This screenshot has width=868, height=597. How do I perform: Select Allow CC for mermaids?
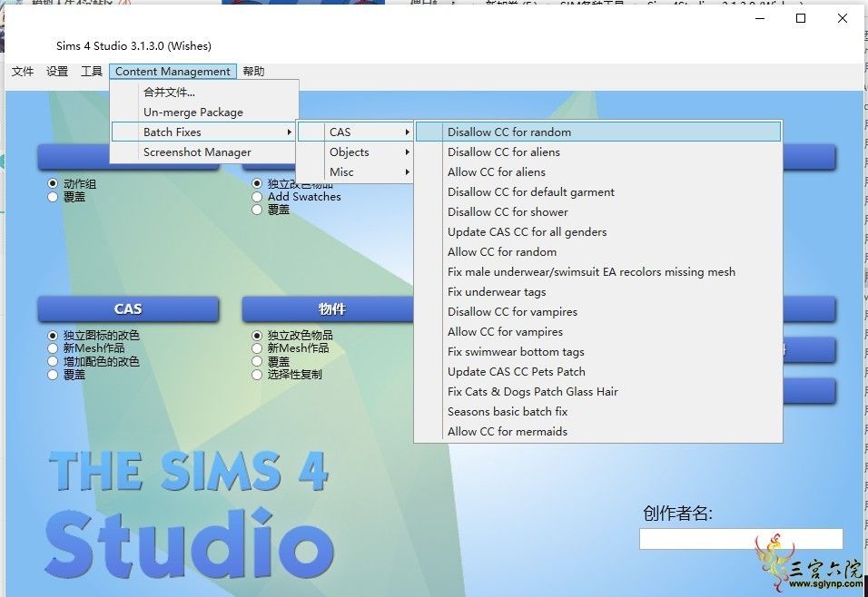pyautogui.click(x=598, y=432)
